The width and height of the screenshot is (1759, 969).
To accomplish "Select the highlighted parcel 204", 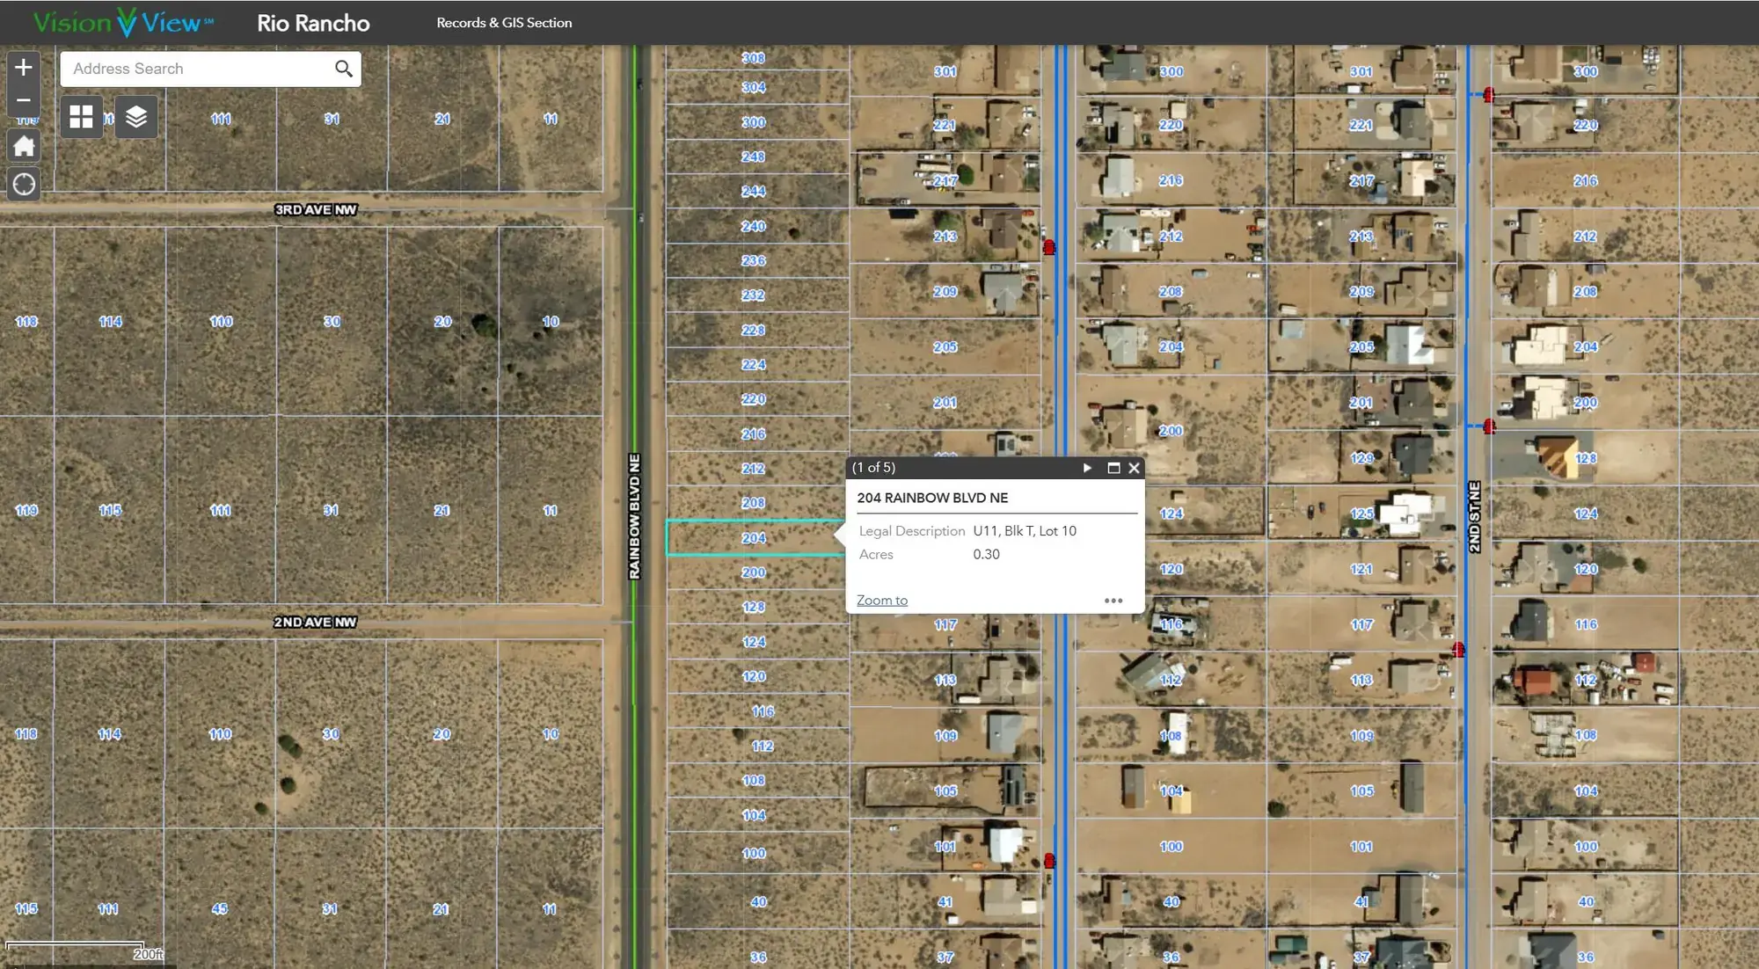I will coord(754,538).
